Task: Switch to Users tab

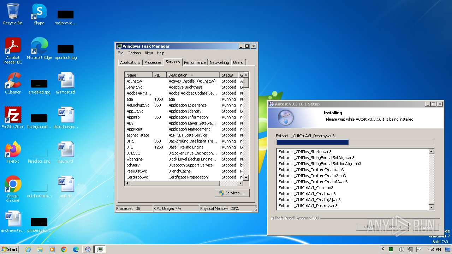Action: click(x=238, y=62)
